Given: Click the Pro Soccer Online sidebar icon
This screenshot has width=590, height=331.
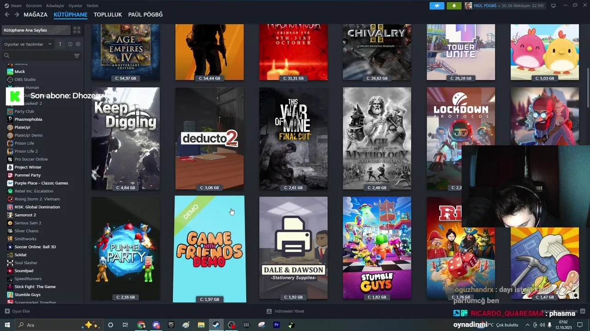Looking at the screenshot, I should [10, 159].
